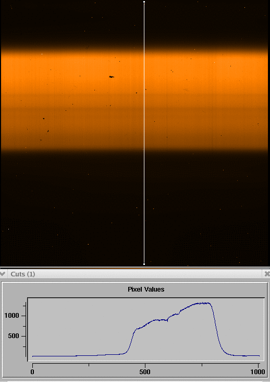Click the large black defect blob in image
270x382 pixels.
[x=112, y=77]
